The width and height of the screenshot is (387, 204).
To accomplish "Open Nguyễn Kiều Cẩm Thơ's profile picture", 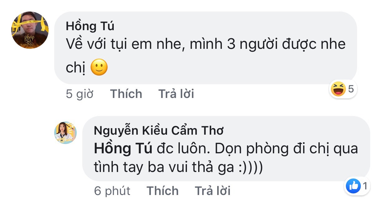I will 65,133.
